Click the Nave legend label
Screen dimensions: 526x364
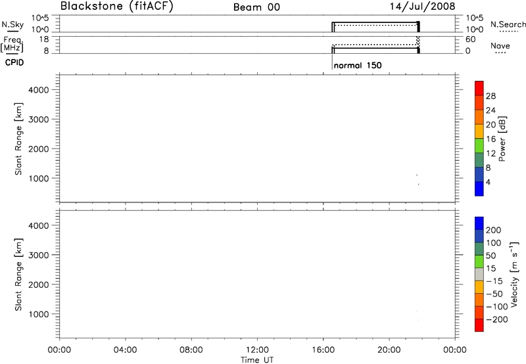[500, 46]
